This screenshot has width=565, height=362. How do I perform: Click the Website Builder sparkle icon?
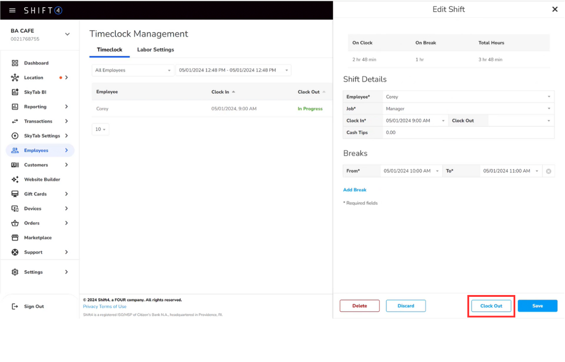[x=15, y=180]
